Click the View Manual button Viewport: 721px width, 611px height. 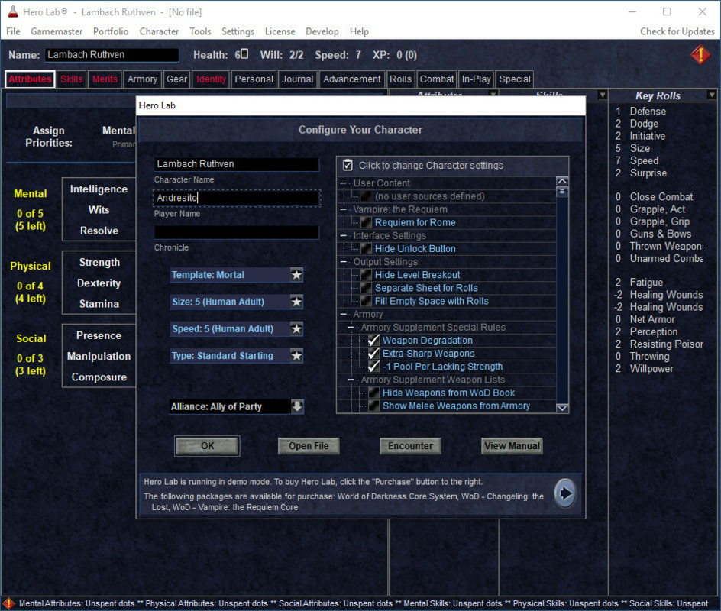512,446
